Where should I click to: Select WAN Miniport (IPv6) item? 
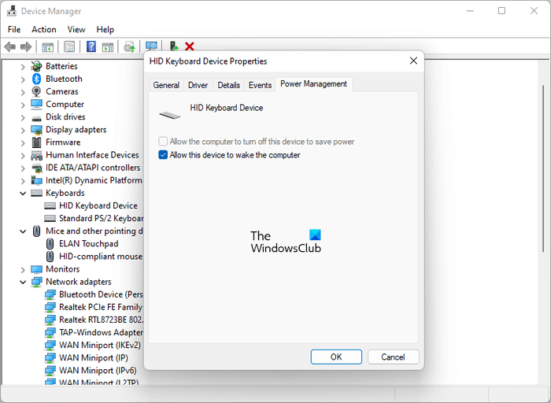click(98, 370)
